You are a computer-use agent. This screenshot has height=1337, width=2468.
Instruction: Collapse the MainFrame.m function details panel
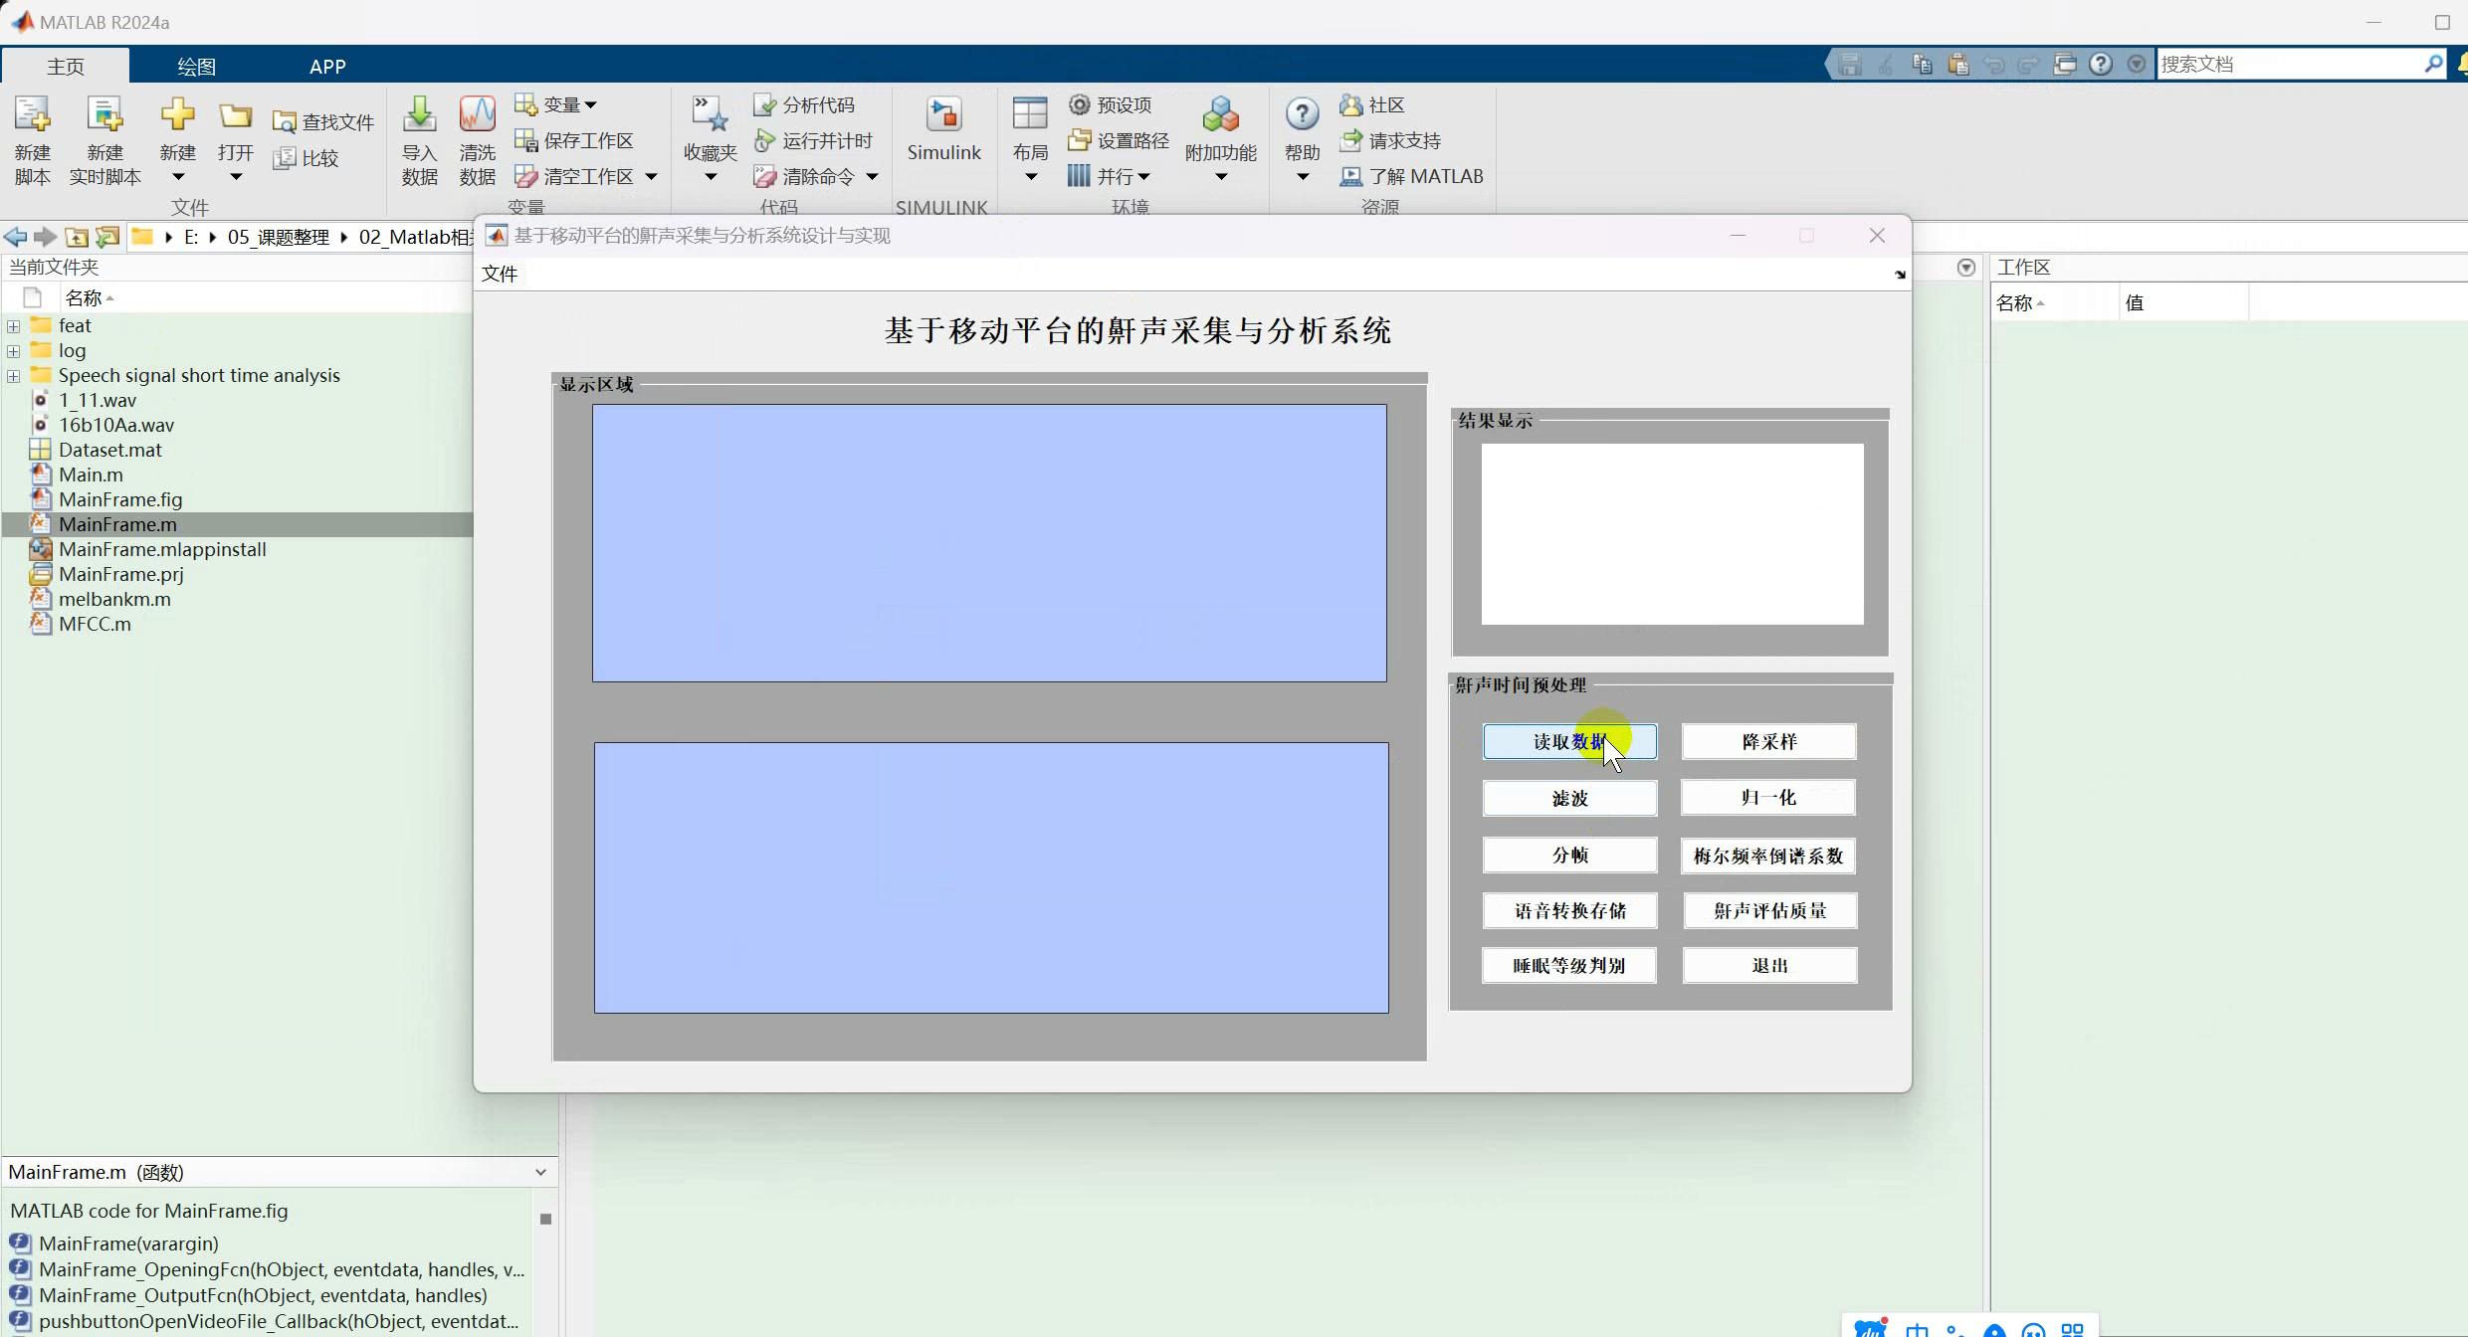[540, 1172]
